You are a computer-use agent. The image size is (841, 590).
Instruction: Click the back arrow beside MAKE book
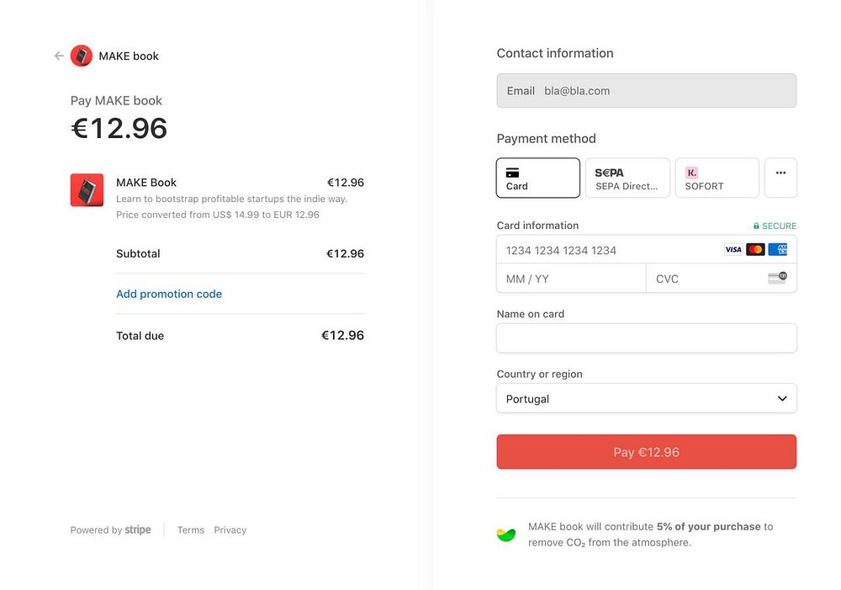tap(59, 56)
